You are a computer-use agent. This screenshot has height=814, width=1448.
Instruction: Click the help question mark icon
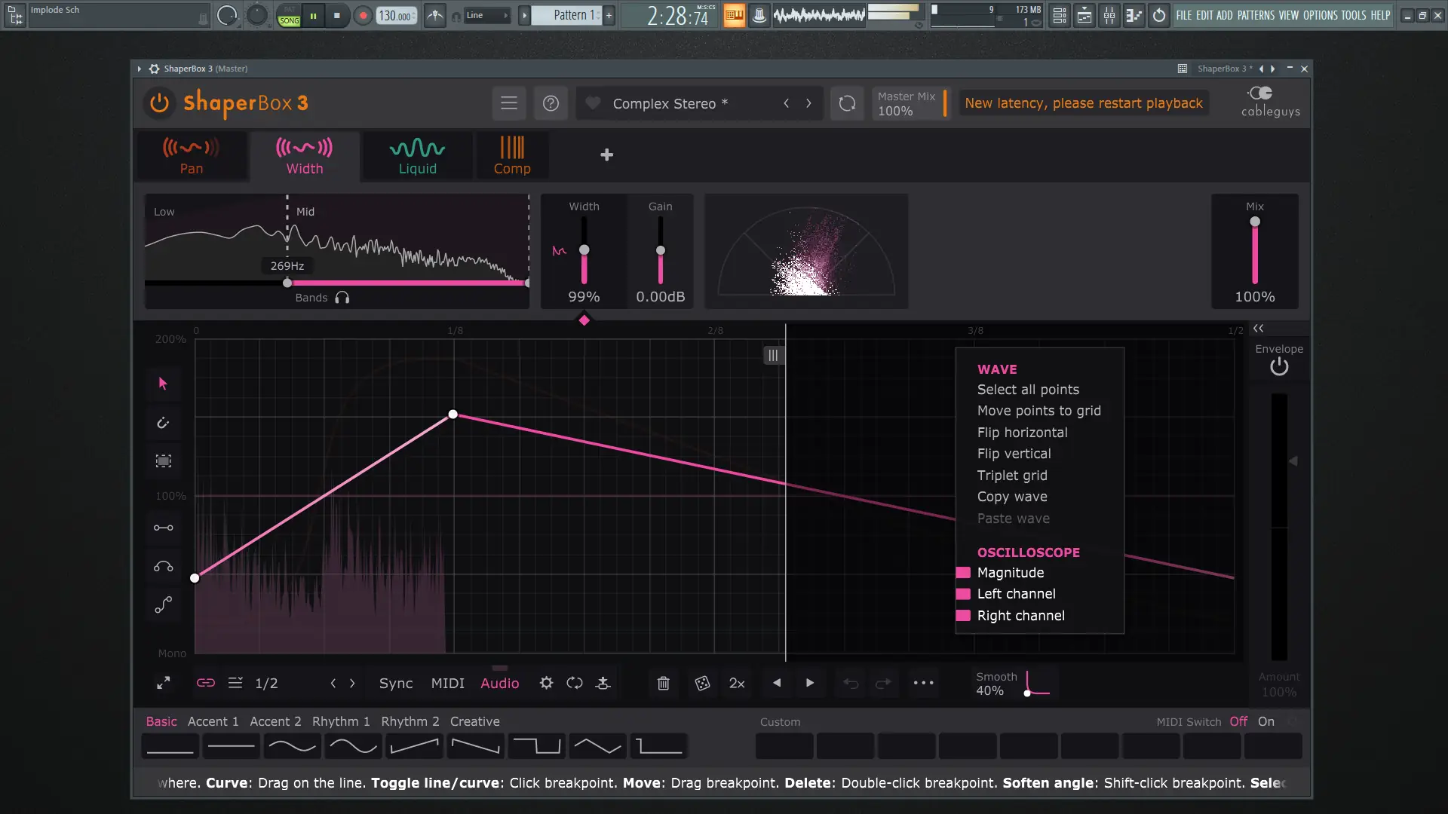point(551,103)
